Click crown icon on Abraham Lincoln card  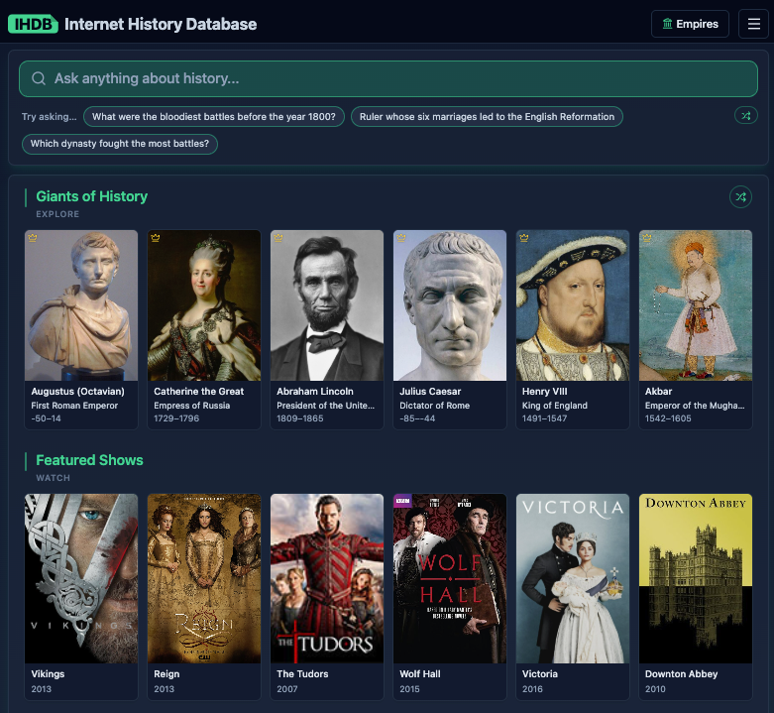(x=278, y=238)
